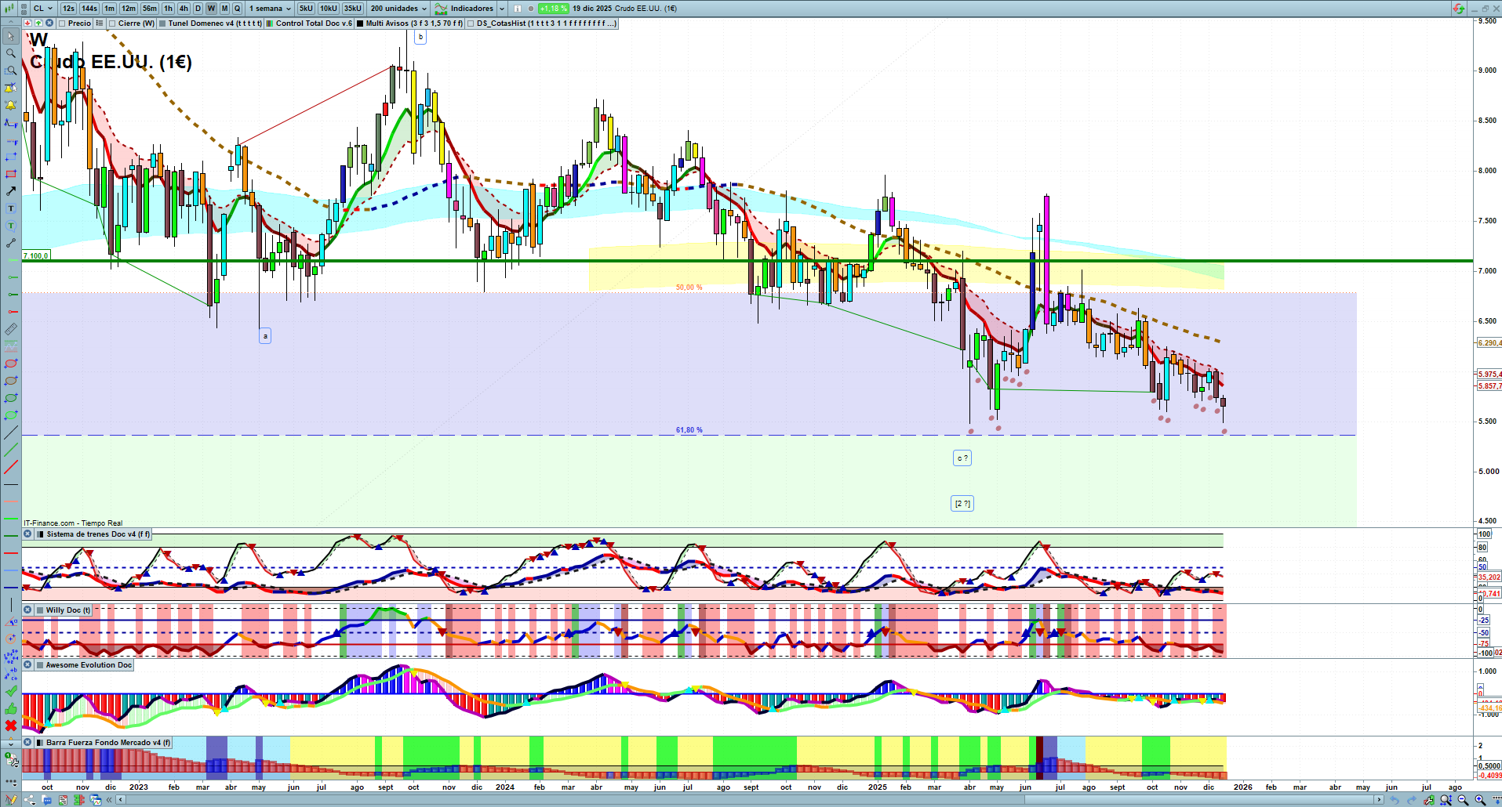Switch to the 4h timeframe
The width and height of the screenshot is (1502, 807).
[184, 9]
